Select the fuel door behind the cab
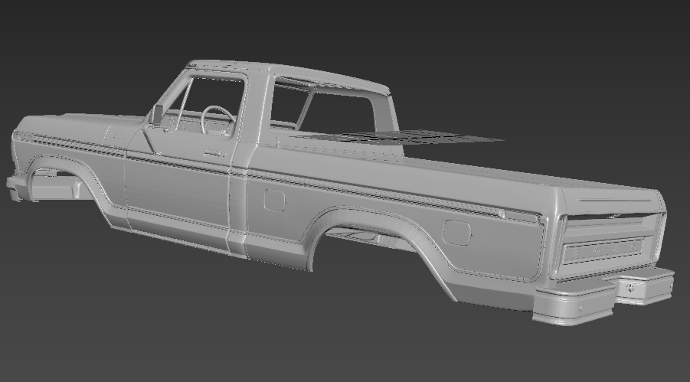690x382 pixels. (275, 201)
